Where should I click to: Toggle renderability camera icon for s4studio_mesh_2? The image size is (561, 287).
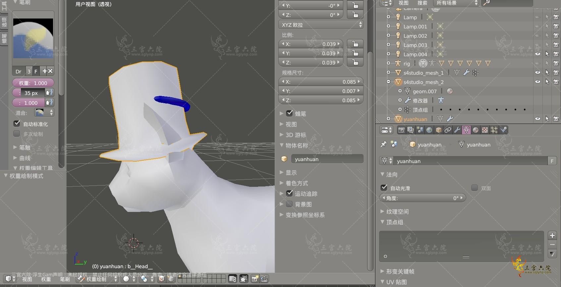click(556, 82)
